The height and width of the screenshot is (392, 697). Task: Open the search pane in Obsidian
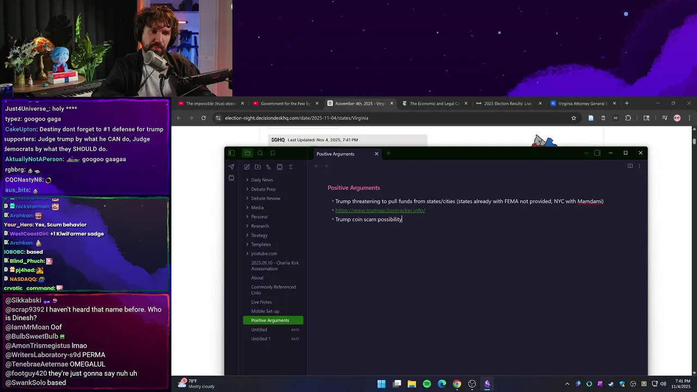[260, 154]
